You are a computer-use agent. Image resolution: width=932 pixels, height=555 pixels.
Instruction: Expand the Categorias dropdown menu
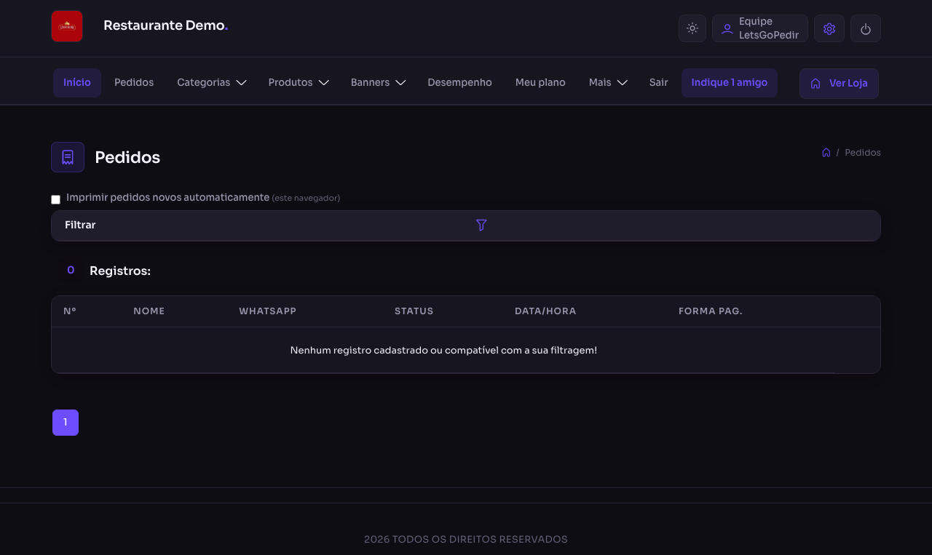[211, 83]
